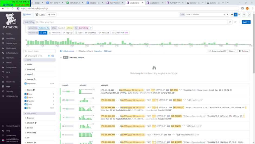Open Metrics in the sidebar
The height and width of the screenshot is (144, 255).
[x=9, y=63]
